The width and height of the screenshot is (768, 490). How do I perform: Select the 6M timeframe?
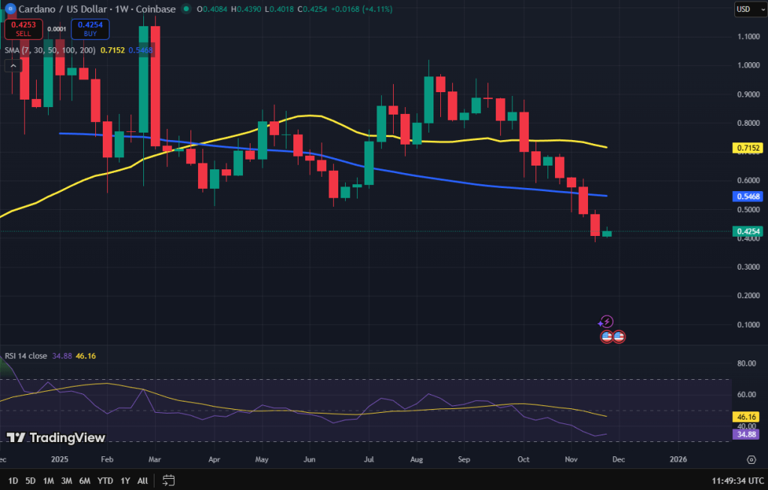(85, 481)
